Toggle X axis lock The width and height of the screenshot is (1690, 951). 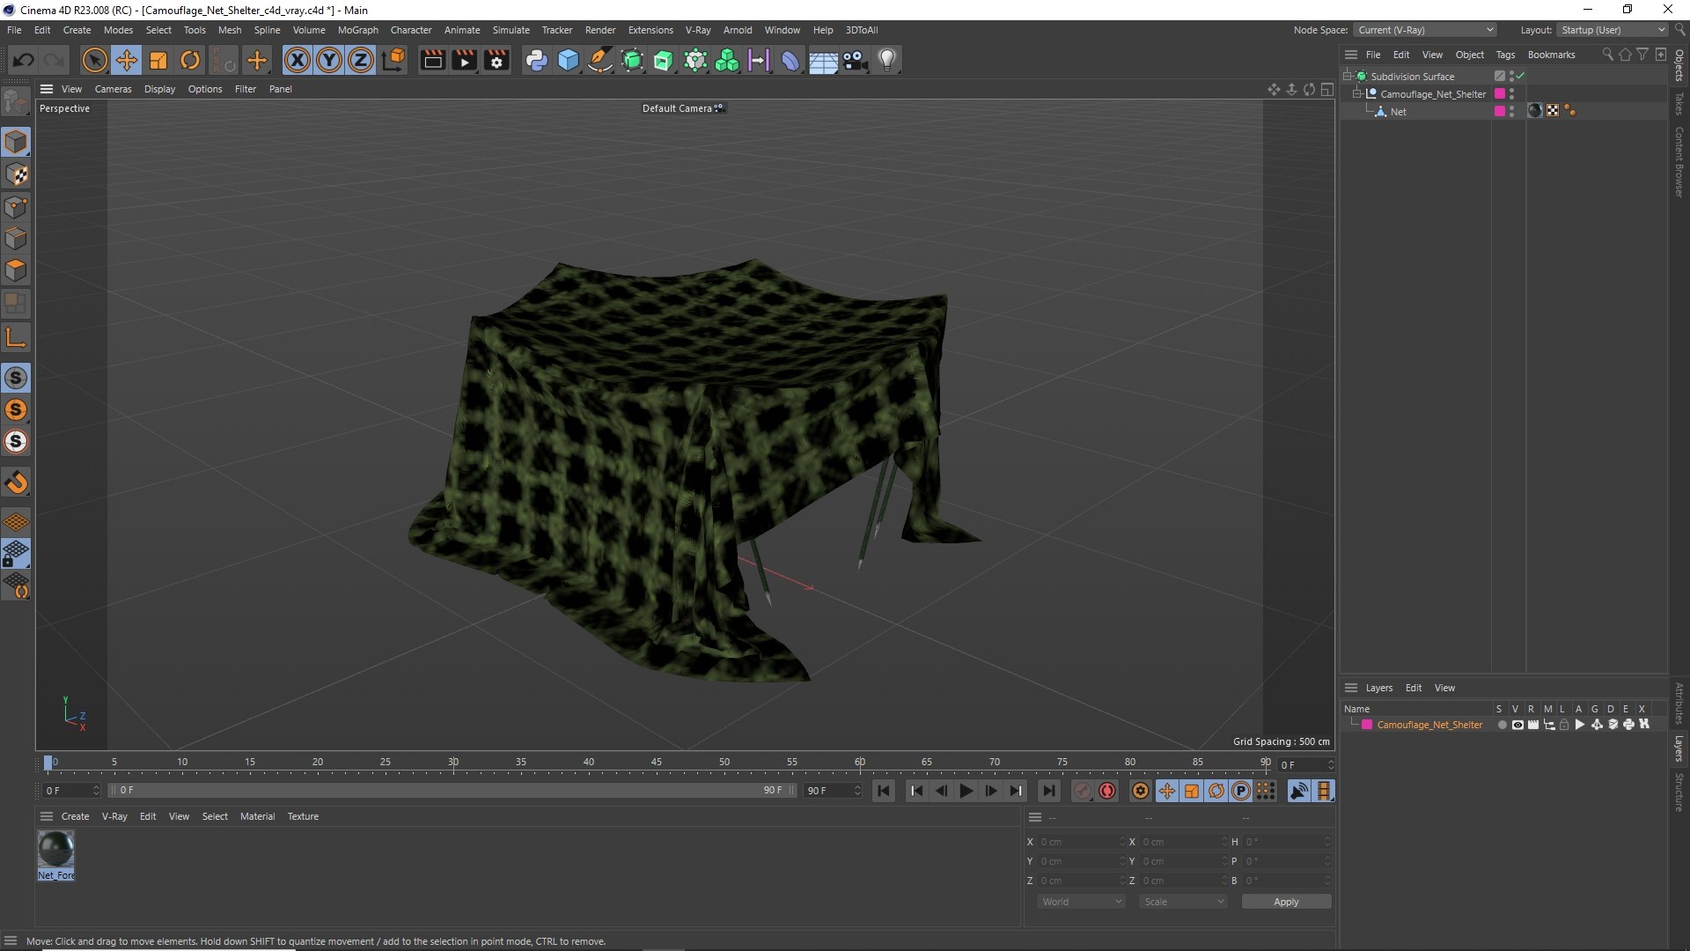pyautogui.click(x=298, y=60)
